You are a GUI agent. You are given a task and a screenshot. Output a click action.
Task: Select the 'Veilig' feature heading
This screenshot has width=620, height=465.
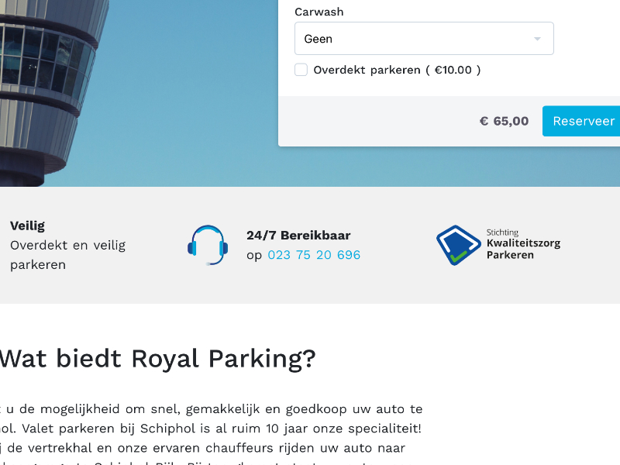click(x=27, y=226)
